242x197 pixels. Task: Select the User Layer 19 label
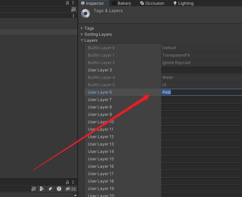101,189
